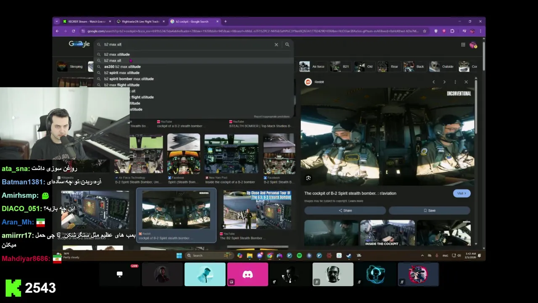Open Reddit source link in preview header
538x303 pixels.
click(314, 82)
